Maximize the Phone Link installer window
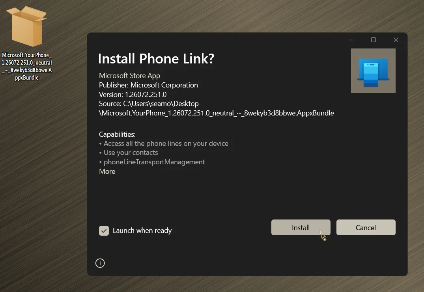424x292 pixels. (x=374, y=40)
